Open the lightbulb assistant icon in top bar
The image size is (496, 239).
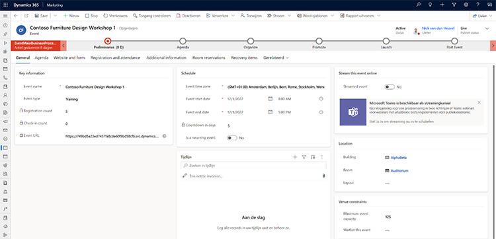(x=431, y=5)
